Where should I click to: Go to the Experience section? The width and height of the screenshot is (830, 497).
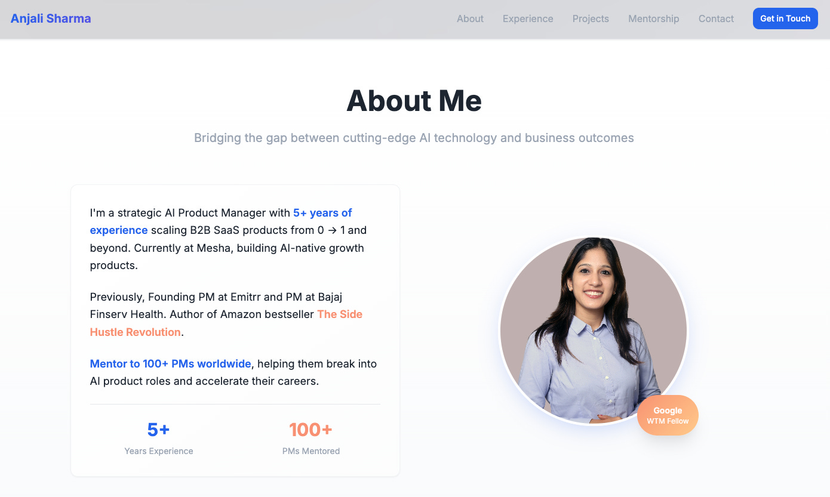528,18
